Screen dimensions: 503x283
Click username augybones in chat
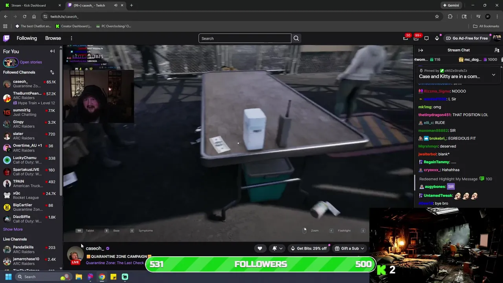click(x=435, y=187)
